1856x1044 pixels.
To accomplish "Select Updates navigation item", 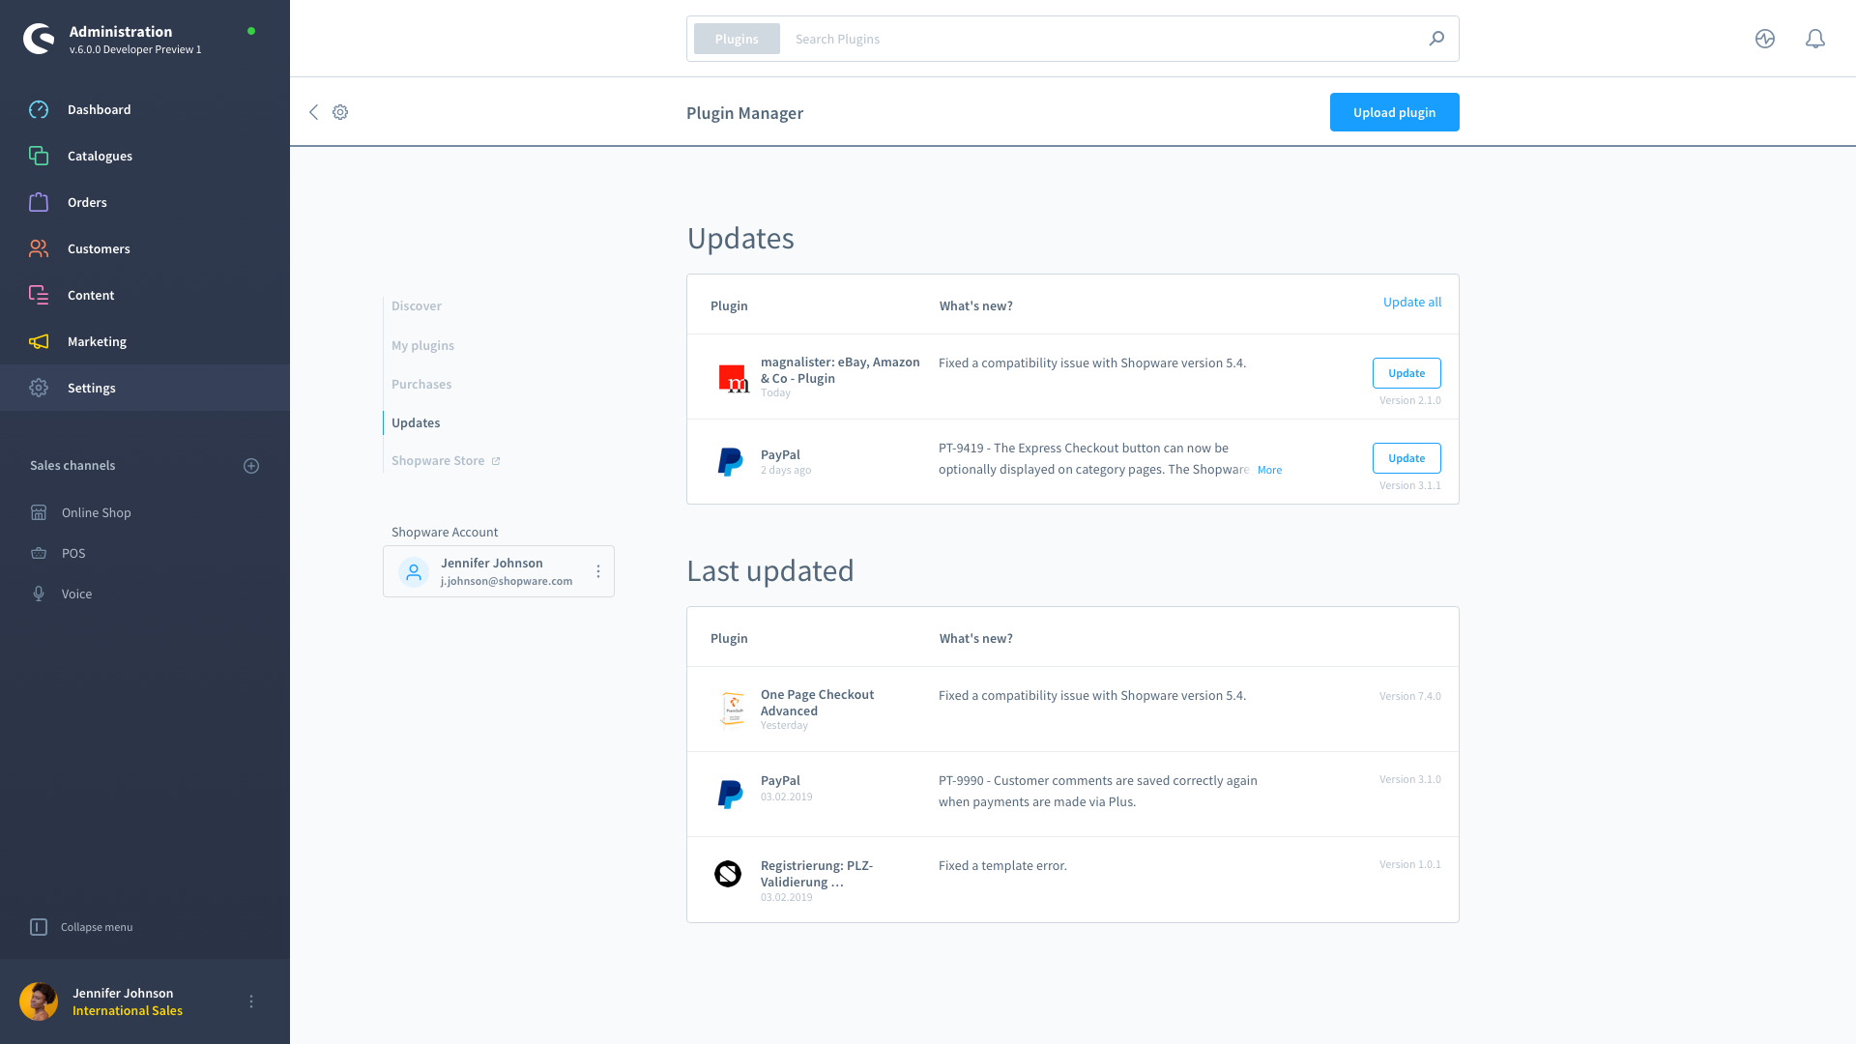I will (x=416, y=421).
